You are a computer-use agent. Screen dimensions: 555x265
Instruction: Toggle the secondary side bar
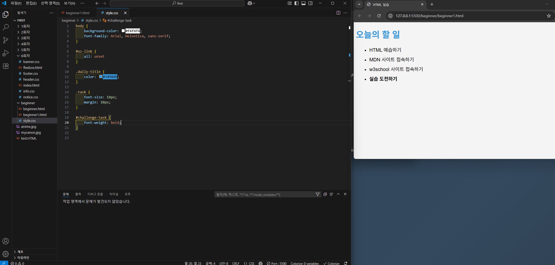coord(310,3)
